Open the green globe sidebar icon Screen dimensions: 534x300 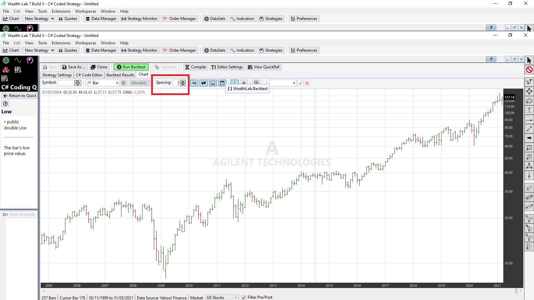pyautogui.click(x=6, y=60)
